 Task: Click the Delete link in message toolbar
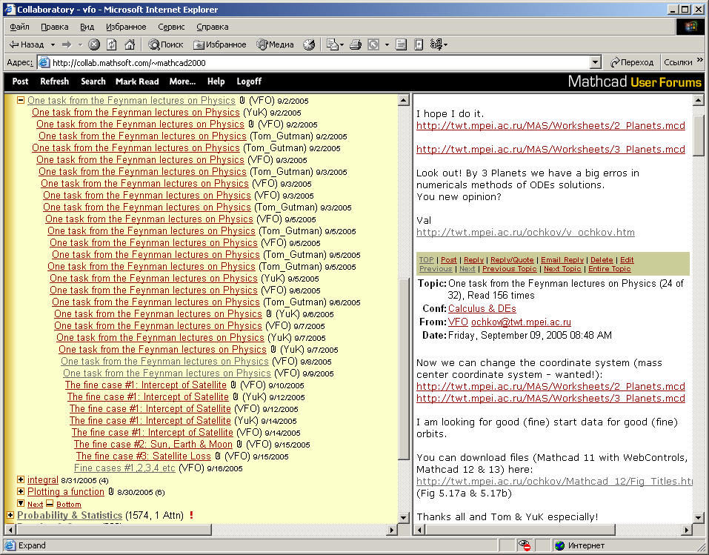click(x=602, y=259)
